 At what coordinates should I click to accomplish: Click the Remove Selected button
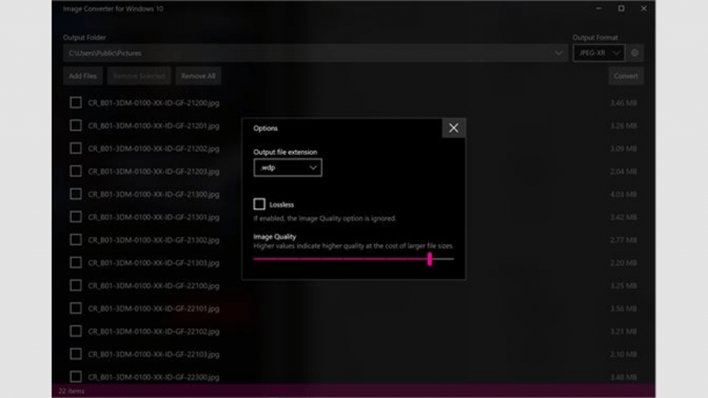pyautogui.click(x=139, y=76)
